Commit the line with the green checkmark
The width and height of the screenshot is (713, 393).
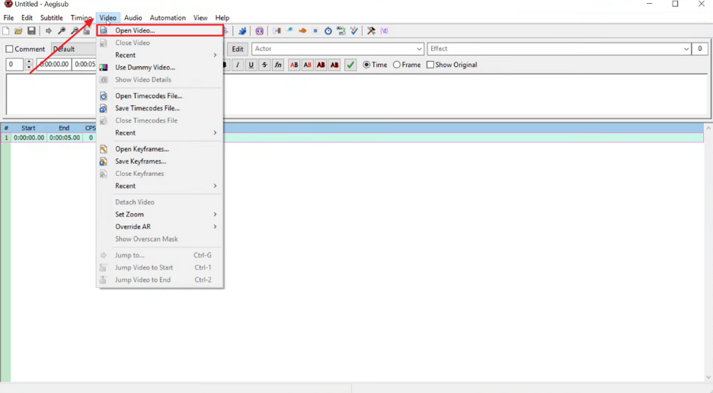350,65
